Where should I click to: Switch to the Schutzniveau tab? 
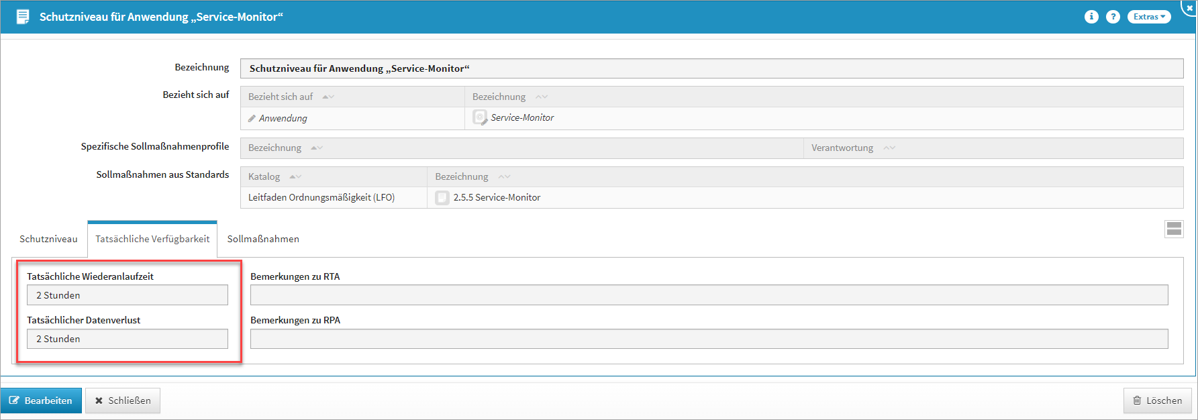tap(48, 239)
